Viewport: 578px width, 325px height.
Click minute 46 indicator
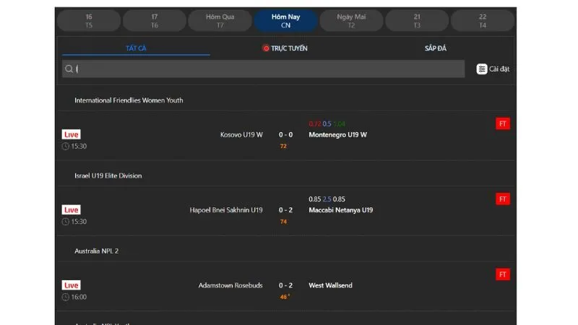click(x=284, y=297)
